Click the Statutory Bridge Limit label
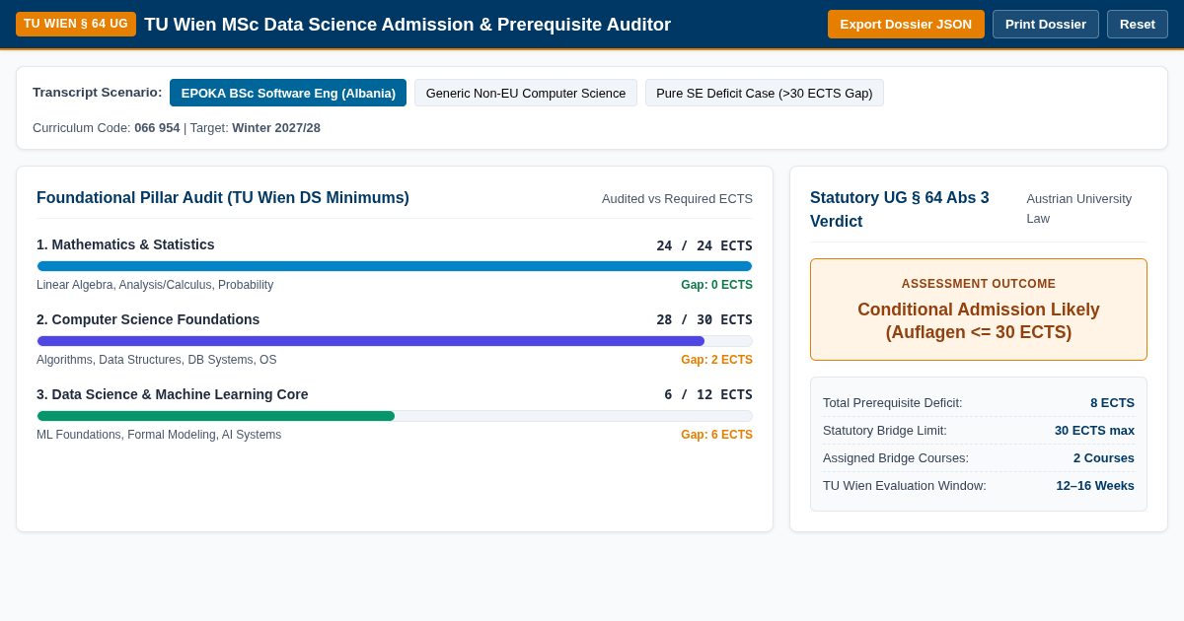The width and height of the screenshot is (1184, 621). pos(885,431)
